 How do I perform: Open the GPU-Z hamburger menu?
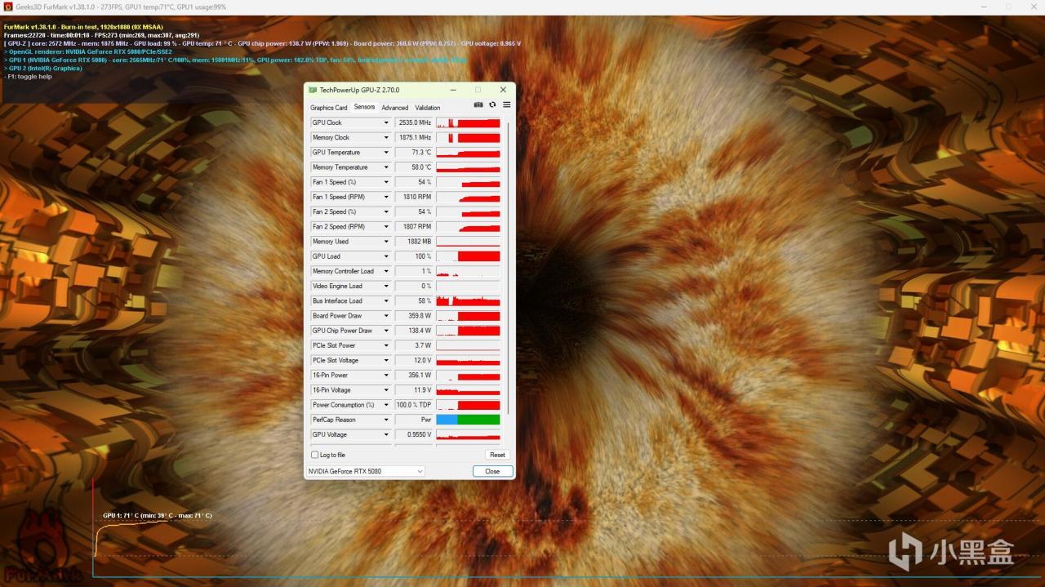[x=506, y=105]
